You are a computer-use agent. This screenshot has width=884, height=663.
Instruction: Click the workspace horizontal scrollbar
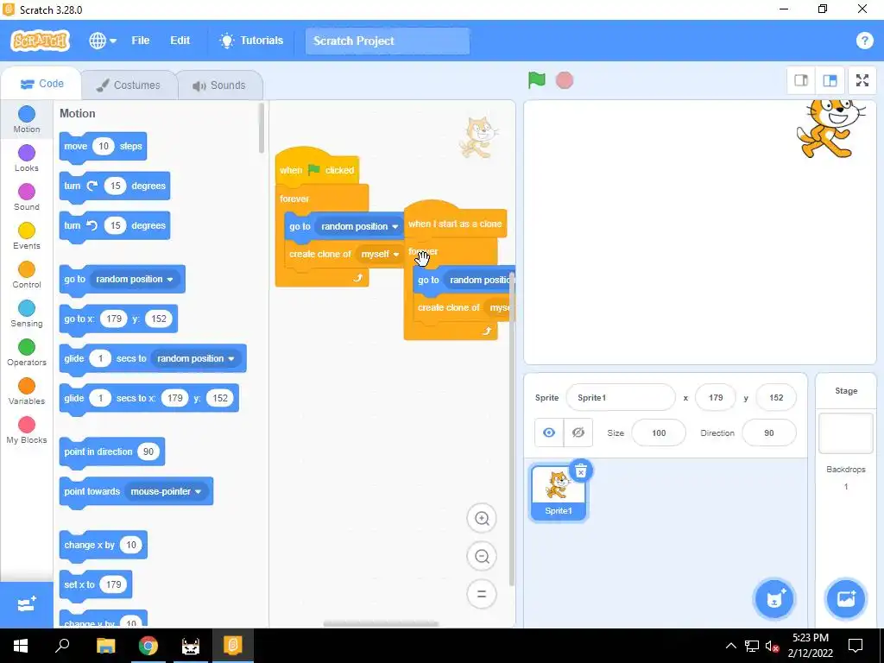[x=381, y=623]
